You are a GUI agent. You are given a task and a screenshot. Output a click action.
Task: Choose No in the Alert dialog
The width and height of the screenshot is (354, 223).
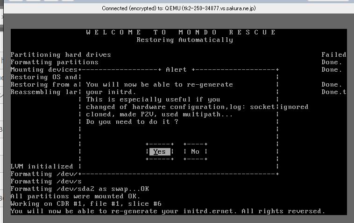click(x=195, y=151)
